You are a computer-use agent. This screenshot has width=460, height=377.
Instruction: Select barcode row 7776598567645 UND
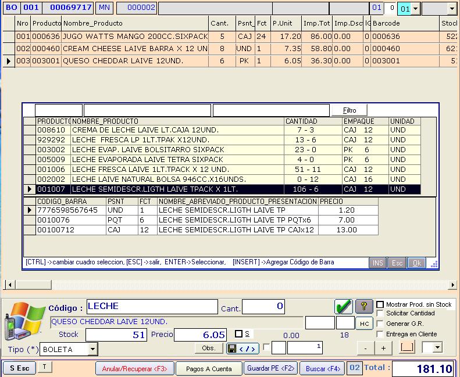pos(201,210)
